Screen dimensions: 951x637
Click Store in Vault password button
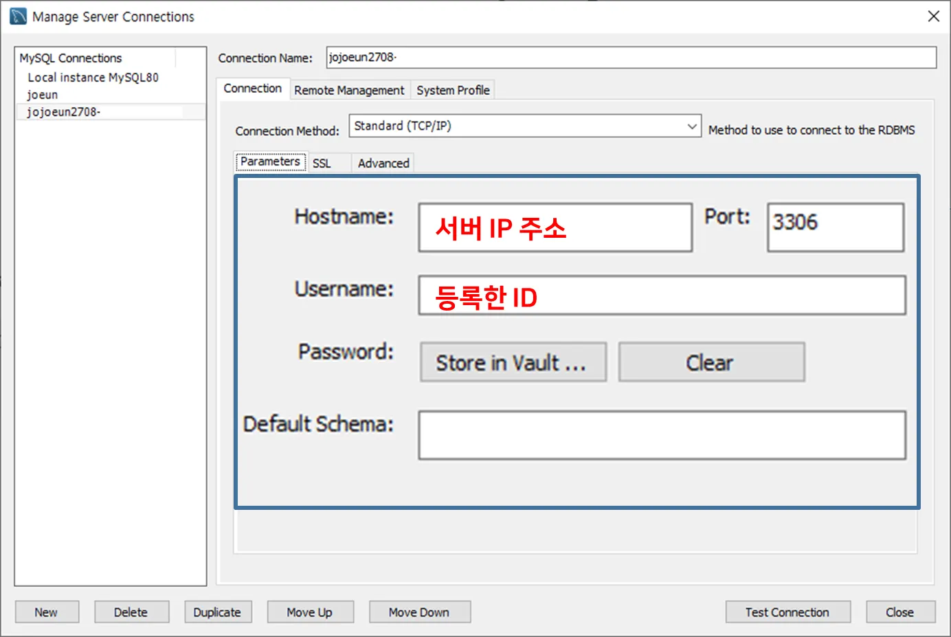(x=513, y=362)
